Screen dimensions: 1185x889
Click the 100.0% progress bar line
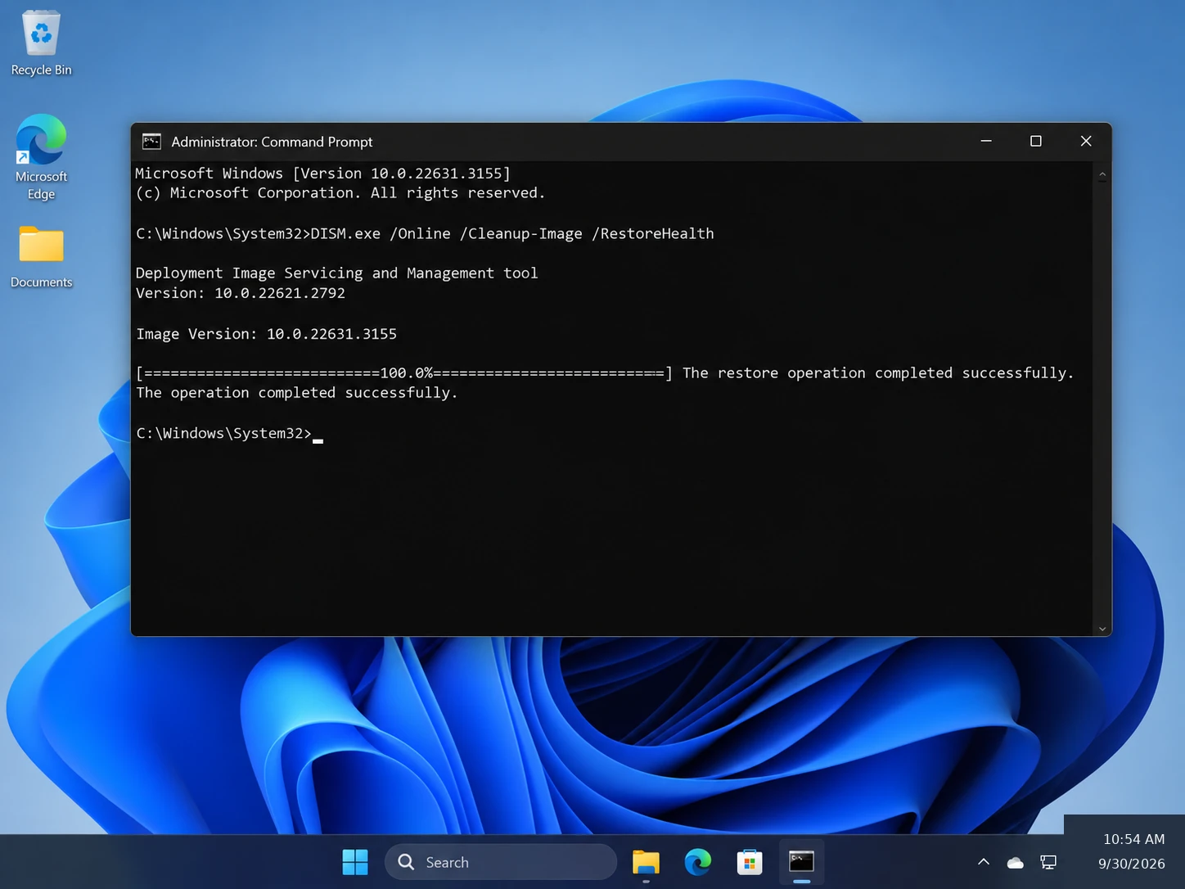[605, 373]
